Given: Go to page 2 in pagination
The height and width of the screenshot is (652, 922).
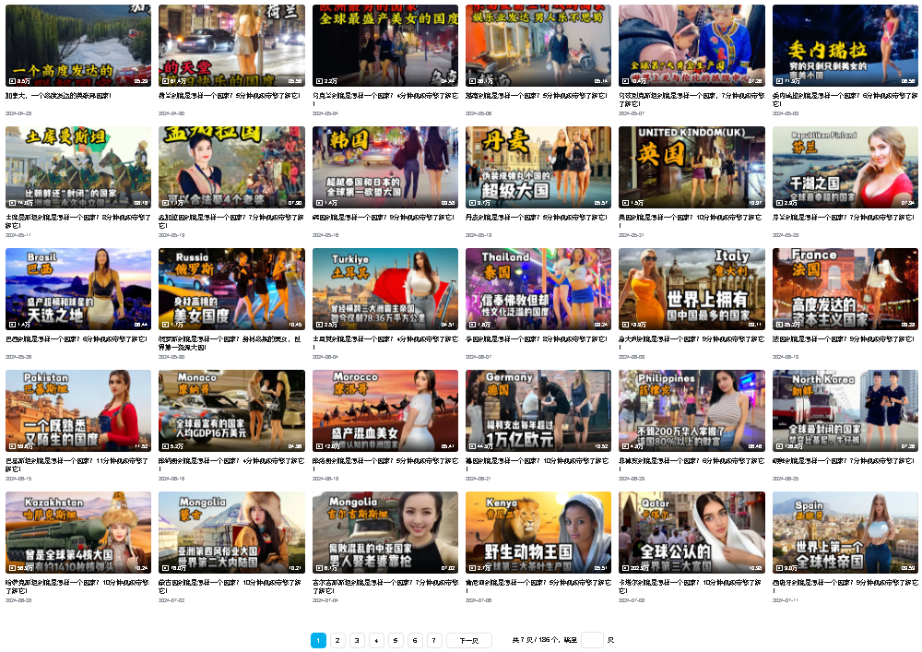Looking at the screenshot, I should click(x=337, y=640).
